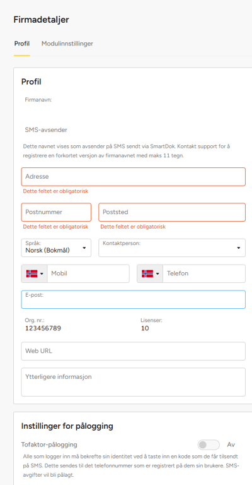
Task: Click the Org. nr. value 123456789
Action: (x=43, y=328)
